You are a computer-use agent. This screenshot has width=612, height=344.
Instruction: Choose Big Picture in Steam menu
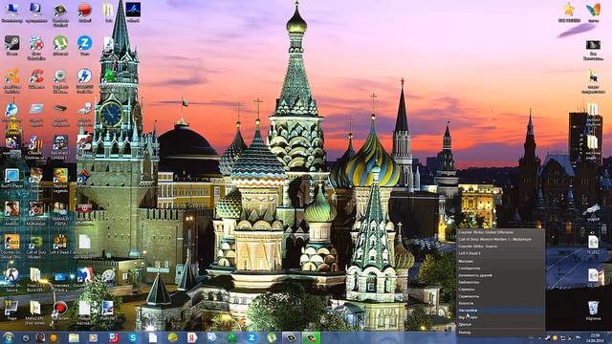(x=501, y=317)
